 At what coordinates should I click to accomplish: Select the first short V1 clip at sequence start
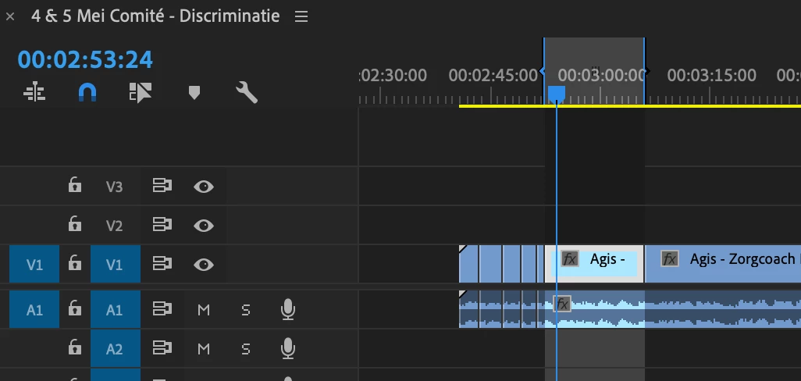tap(468, 264)
